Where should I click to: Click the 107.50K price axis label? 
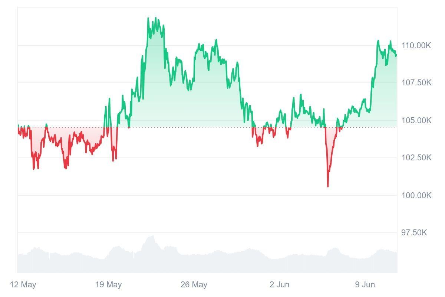click(416, 82)
